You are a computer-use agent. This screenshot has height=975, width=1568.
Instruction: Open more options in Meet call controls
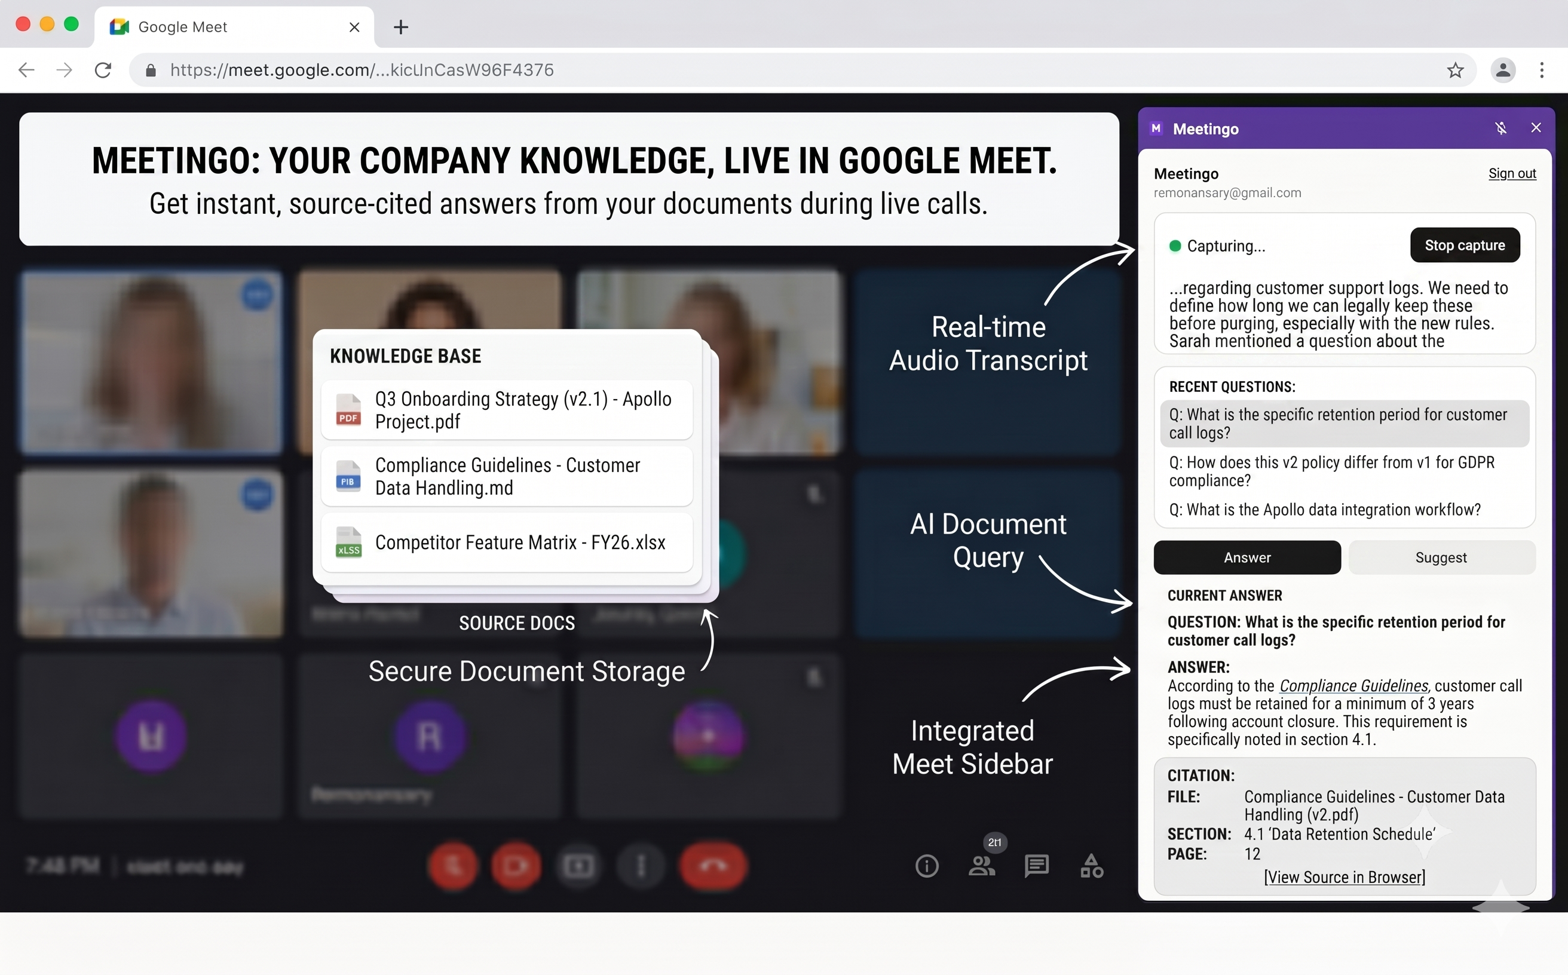[641, 866]
